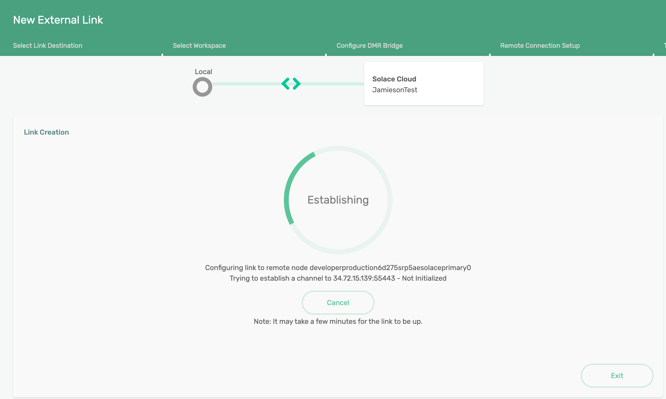
Task: Open Remote Connection Setup step
Action: pos(540,46)
